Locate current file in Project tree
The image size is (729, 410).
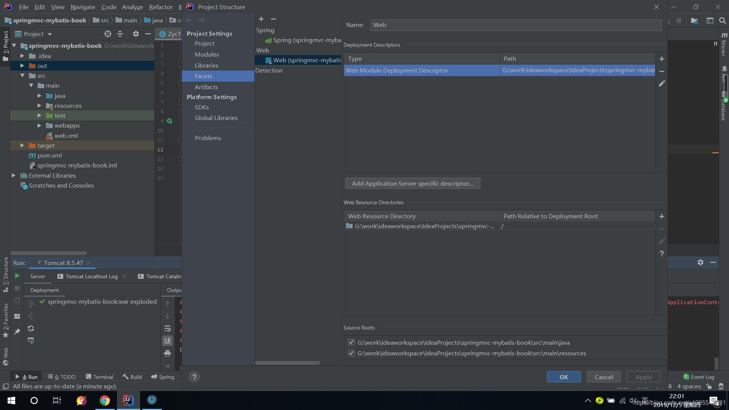pos(108,34)
